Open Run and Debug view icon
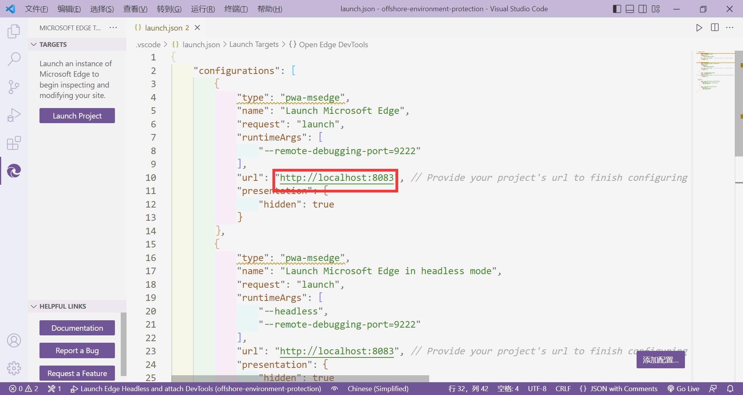 pyautogui.click(x=14, y=115)
